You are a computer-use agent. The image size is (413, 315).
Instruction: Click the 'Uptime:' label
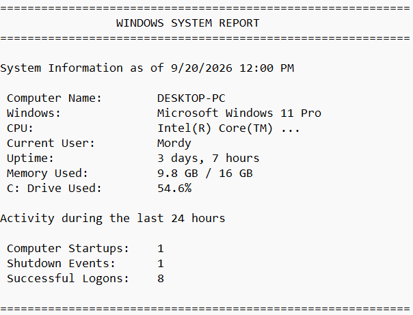(30, 159)
